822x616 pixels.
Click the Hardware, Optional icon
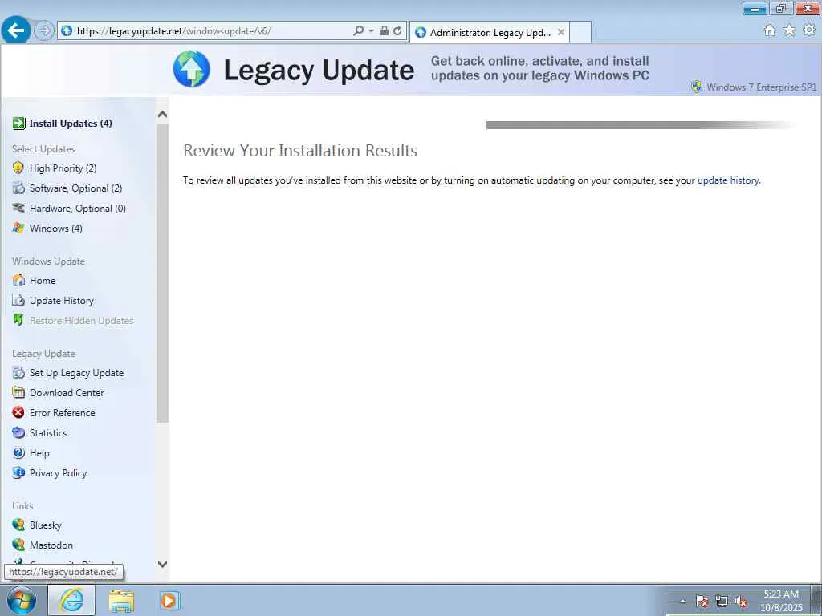point(18,208)
